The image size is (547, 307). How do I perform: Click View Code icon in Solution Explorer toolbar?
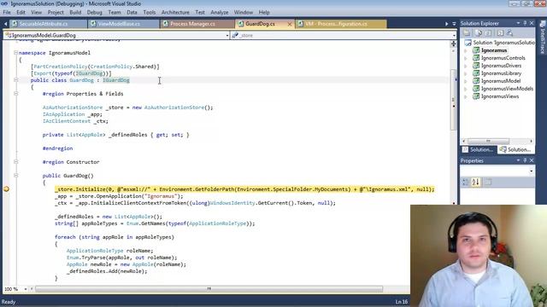500,32
